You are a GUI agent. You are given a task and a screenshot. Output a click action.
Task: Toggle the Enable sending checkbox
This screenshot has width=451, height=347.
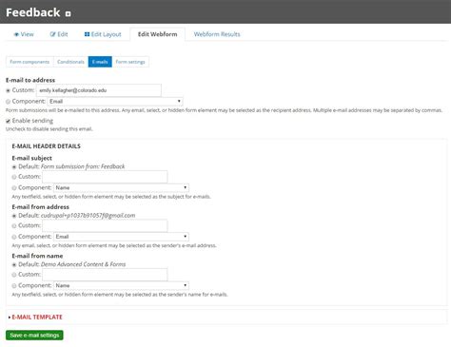coord(9,121)
